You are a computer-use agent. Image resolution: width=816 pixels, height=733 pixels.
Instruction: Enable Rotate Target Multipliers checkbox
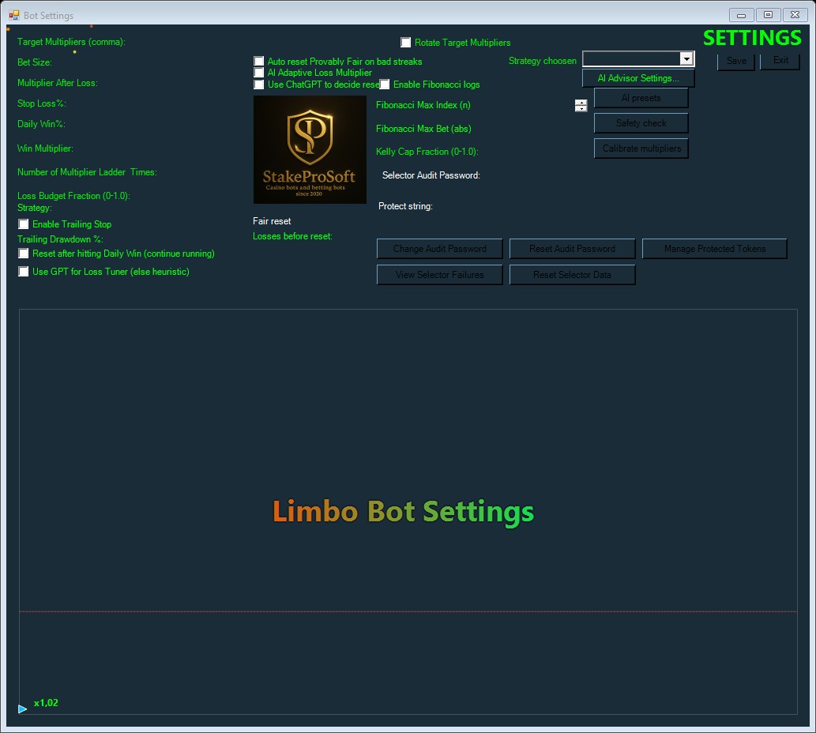[405, 42]
